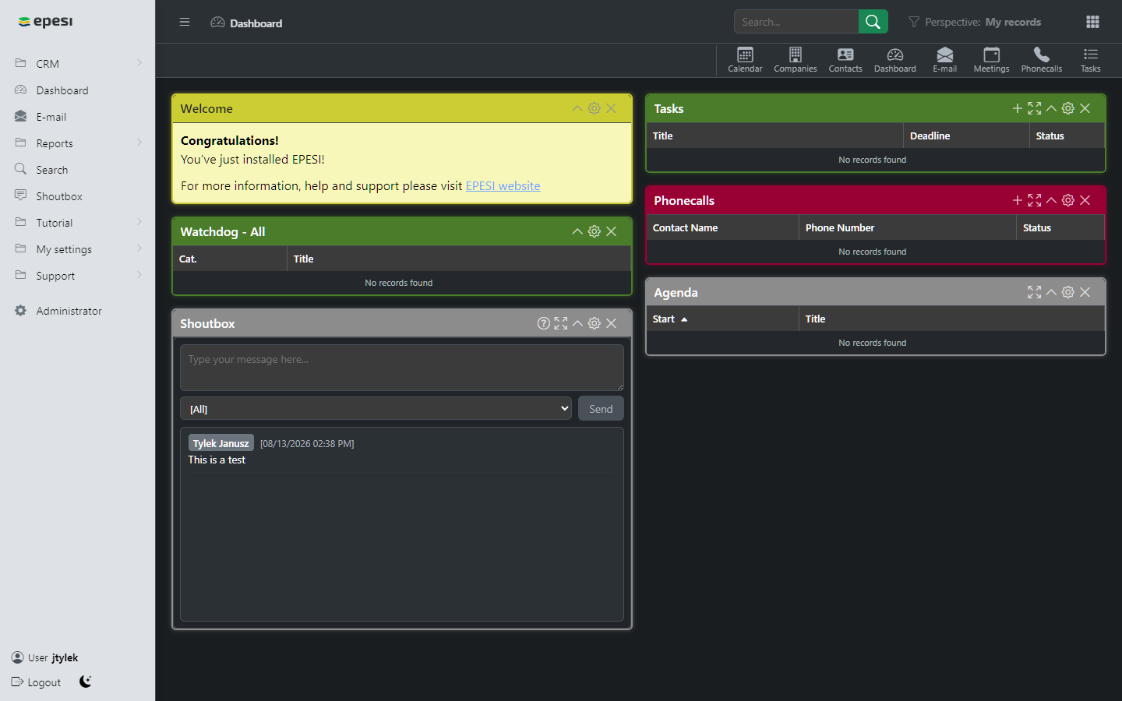Viewport: 1122px width, 701px height.
Task: Collapse the Tasks applet
Action: pos(1051,108)
